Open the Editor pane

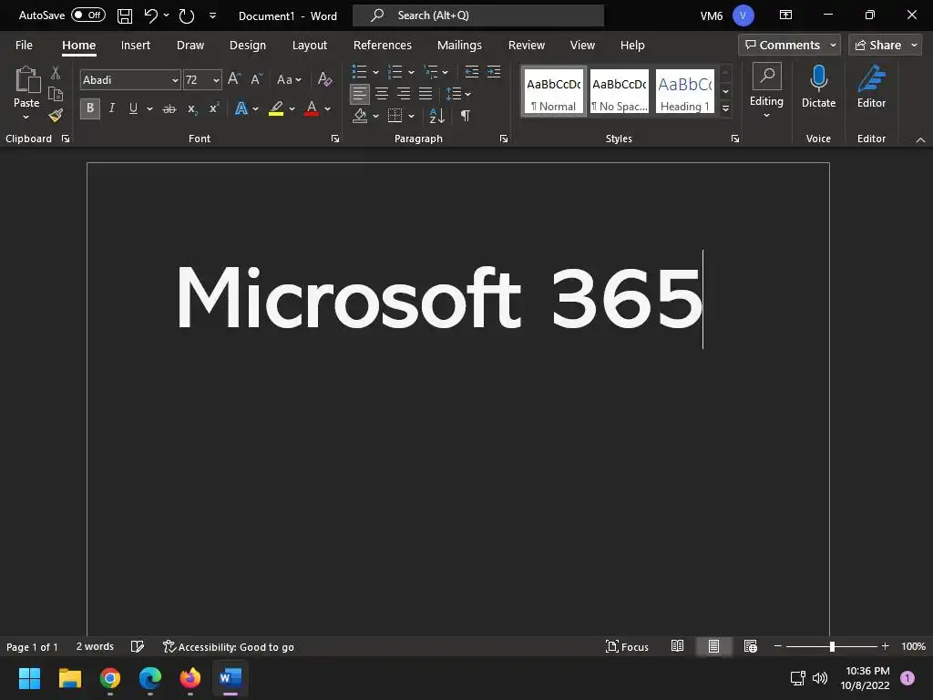(x=871, y=87)
